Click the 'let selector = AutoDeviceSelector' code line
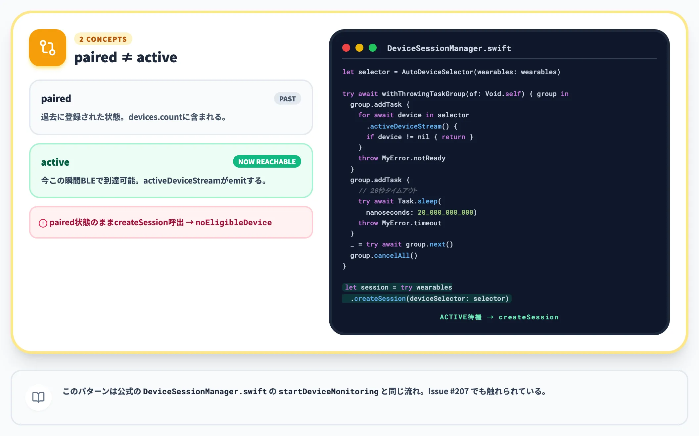This screenshot has height=436, width=699. (451, 72)
